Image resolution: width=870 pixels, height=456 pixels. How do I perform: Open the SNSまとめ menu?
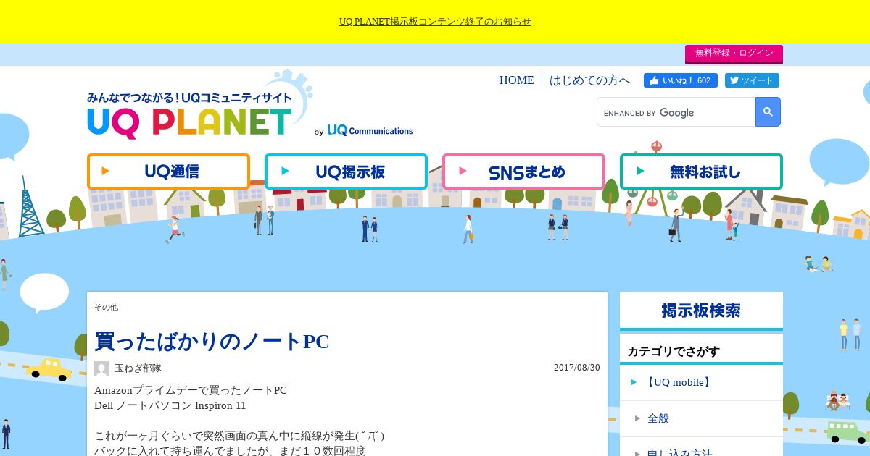523,172
